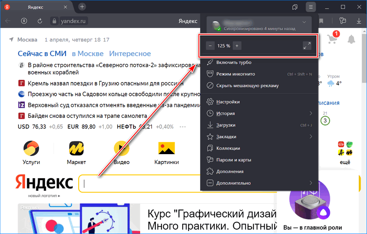Open the Закладки menu entry
Viewport: 367px width, 234px height.
pyautogui.click(x=259, y=137)
